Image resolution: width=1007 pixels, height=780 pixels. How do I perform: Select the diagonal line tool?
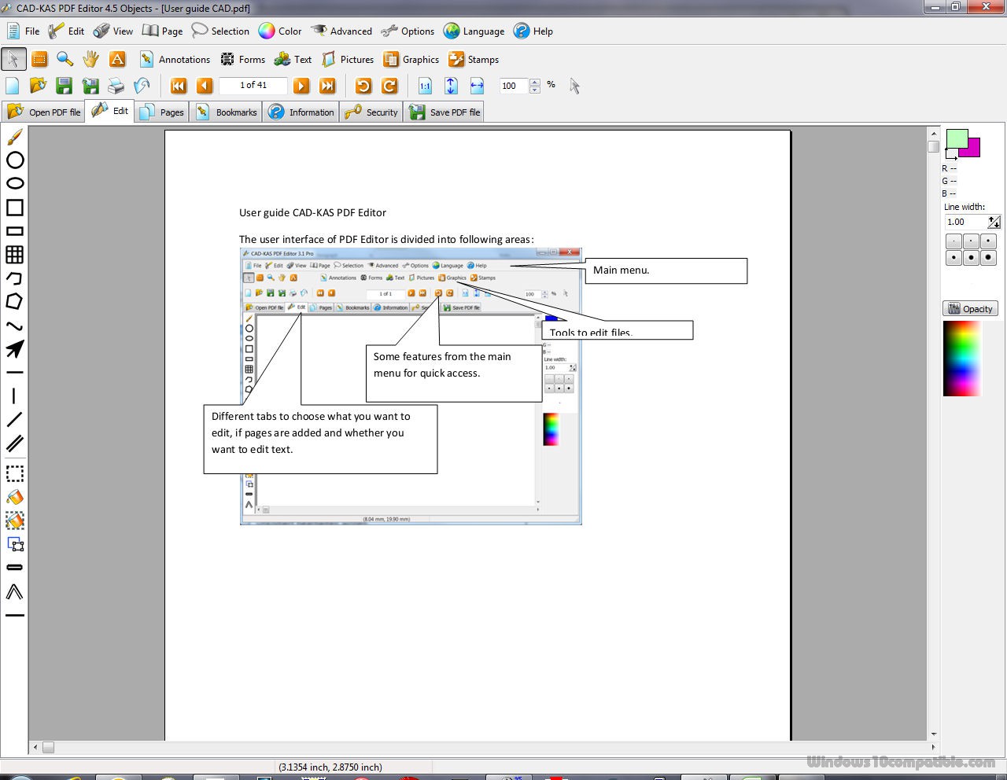click(14, 420)
